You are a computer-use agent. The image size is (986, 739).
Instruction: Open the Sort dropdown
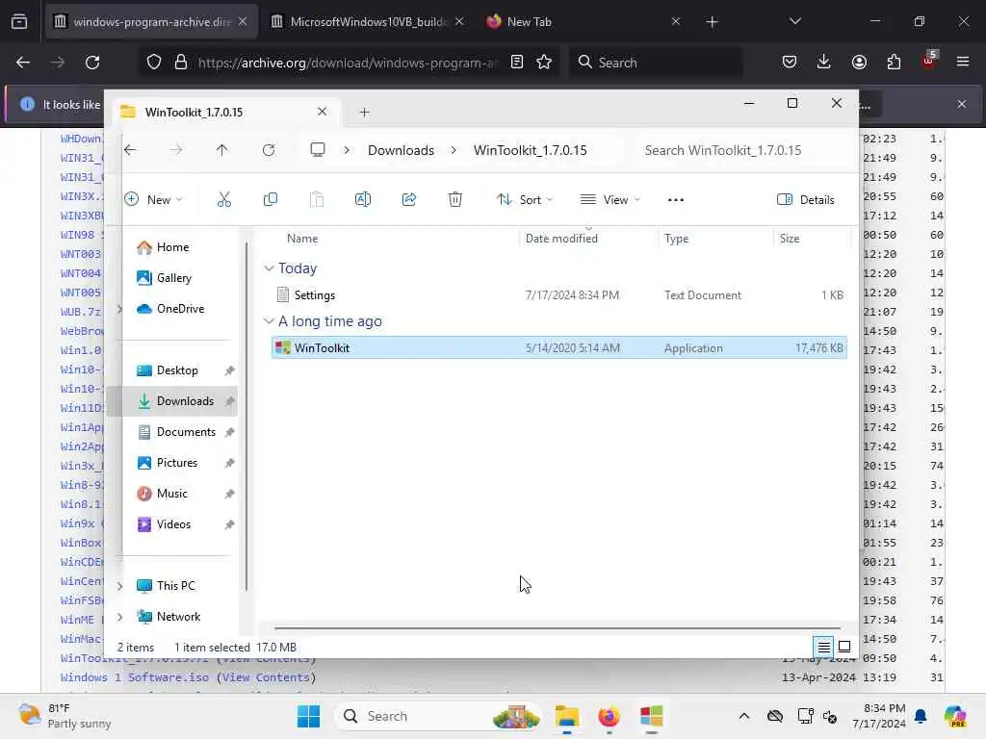pyautogui.click(x=525, y=200)
